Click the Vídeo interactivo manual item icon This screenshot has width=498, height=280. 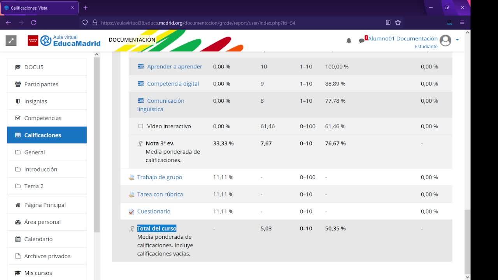tap(141, 126)
